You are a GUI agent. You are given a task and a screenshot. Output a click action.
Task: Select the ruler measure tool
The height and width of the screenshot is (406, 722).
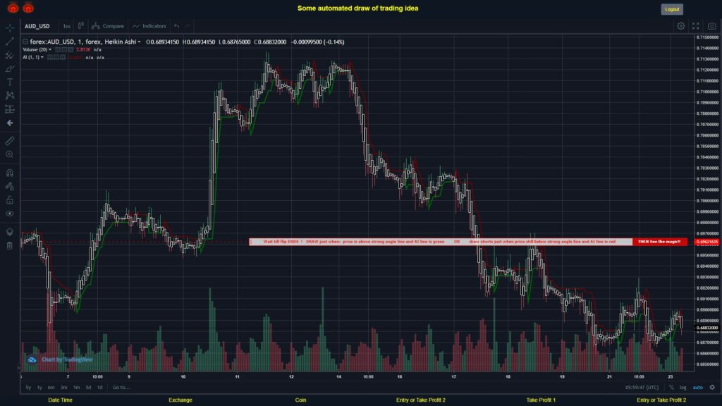(x=10, y=141)
